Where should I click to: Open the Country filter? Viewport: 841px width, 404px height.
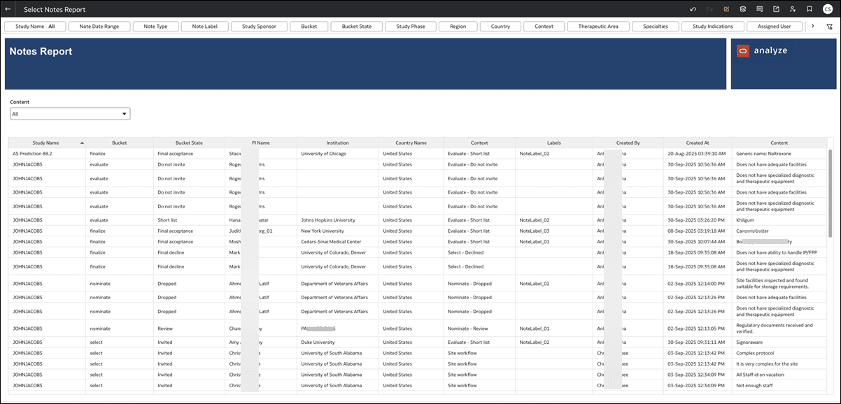(500, 27)
